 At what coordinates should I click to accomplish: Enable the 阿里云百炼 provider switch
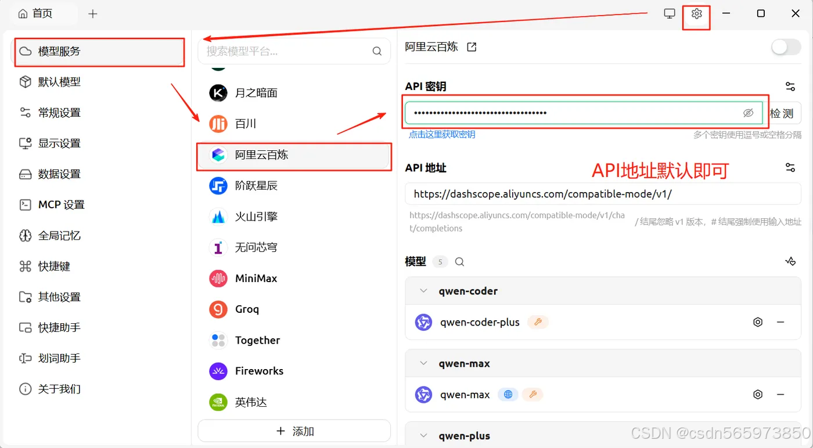tap(786, 46)
